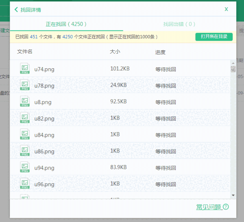Image resolution: width=244 pixels, height=222 pixels.
Task: Click the 进度 column header
Action: [160, 52]
